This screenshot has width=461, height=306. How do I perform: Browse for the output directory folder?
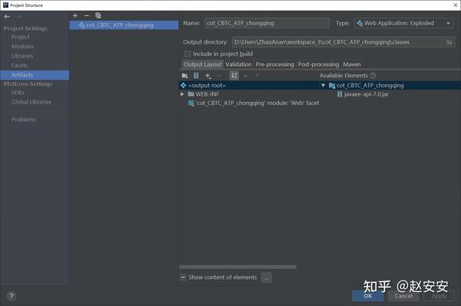(449, 42)
